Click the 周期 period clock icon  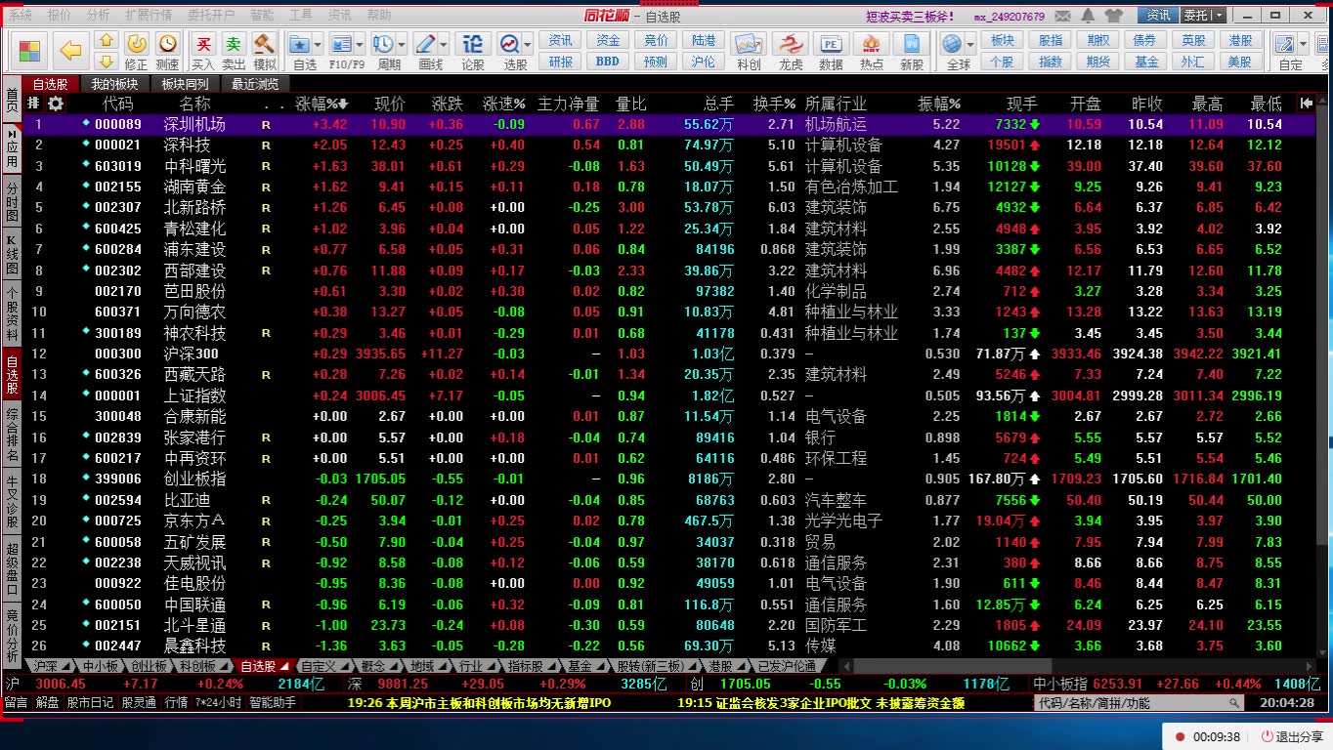(x=383, y=45)
